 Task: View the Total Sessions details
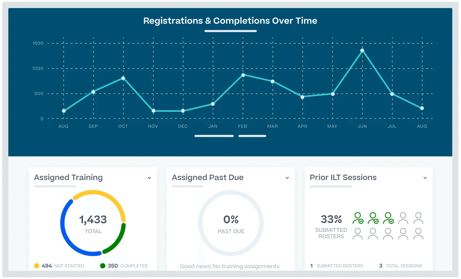point(400,266)
